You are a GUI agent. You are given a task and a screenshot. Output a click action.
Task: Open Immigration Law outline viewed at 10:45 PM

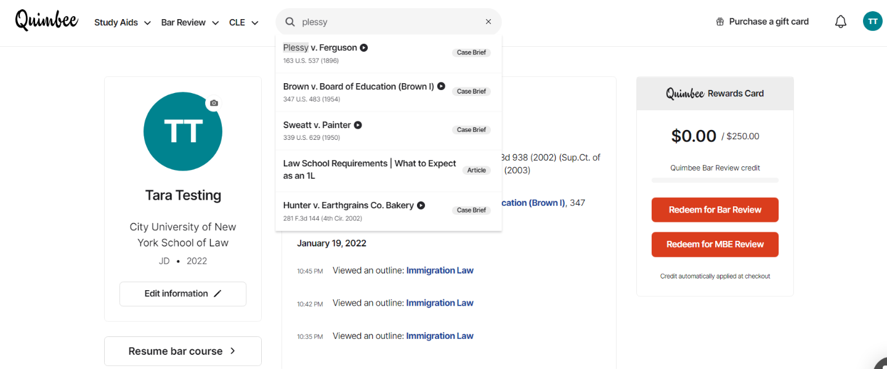440,270
